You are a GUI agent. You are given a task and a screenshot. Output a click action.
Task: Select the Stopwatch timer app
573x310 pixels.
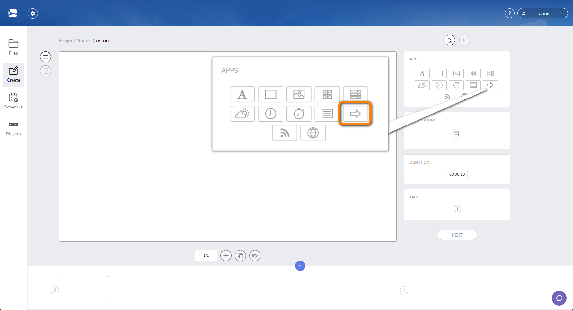[299, 114]
